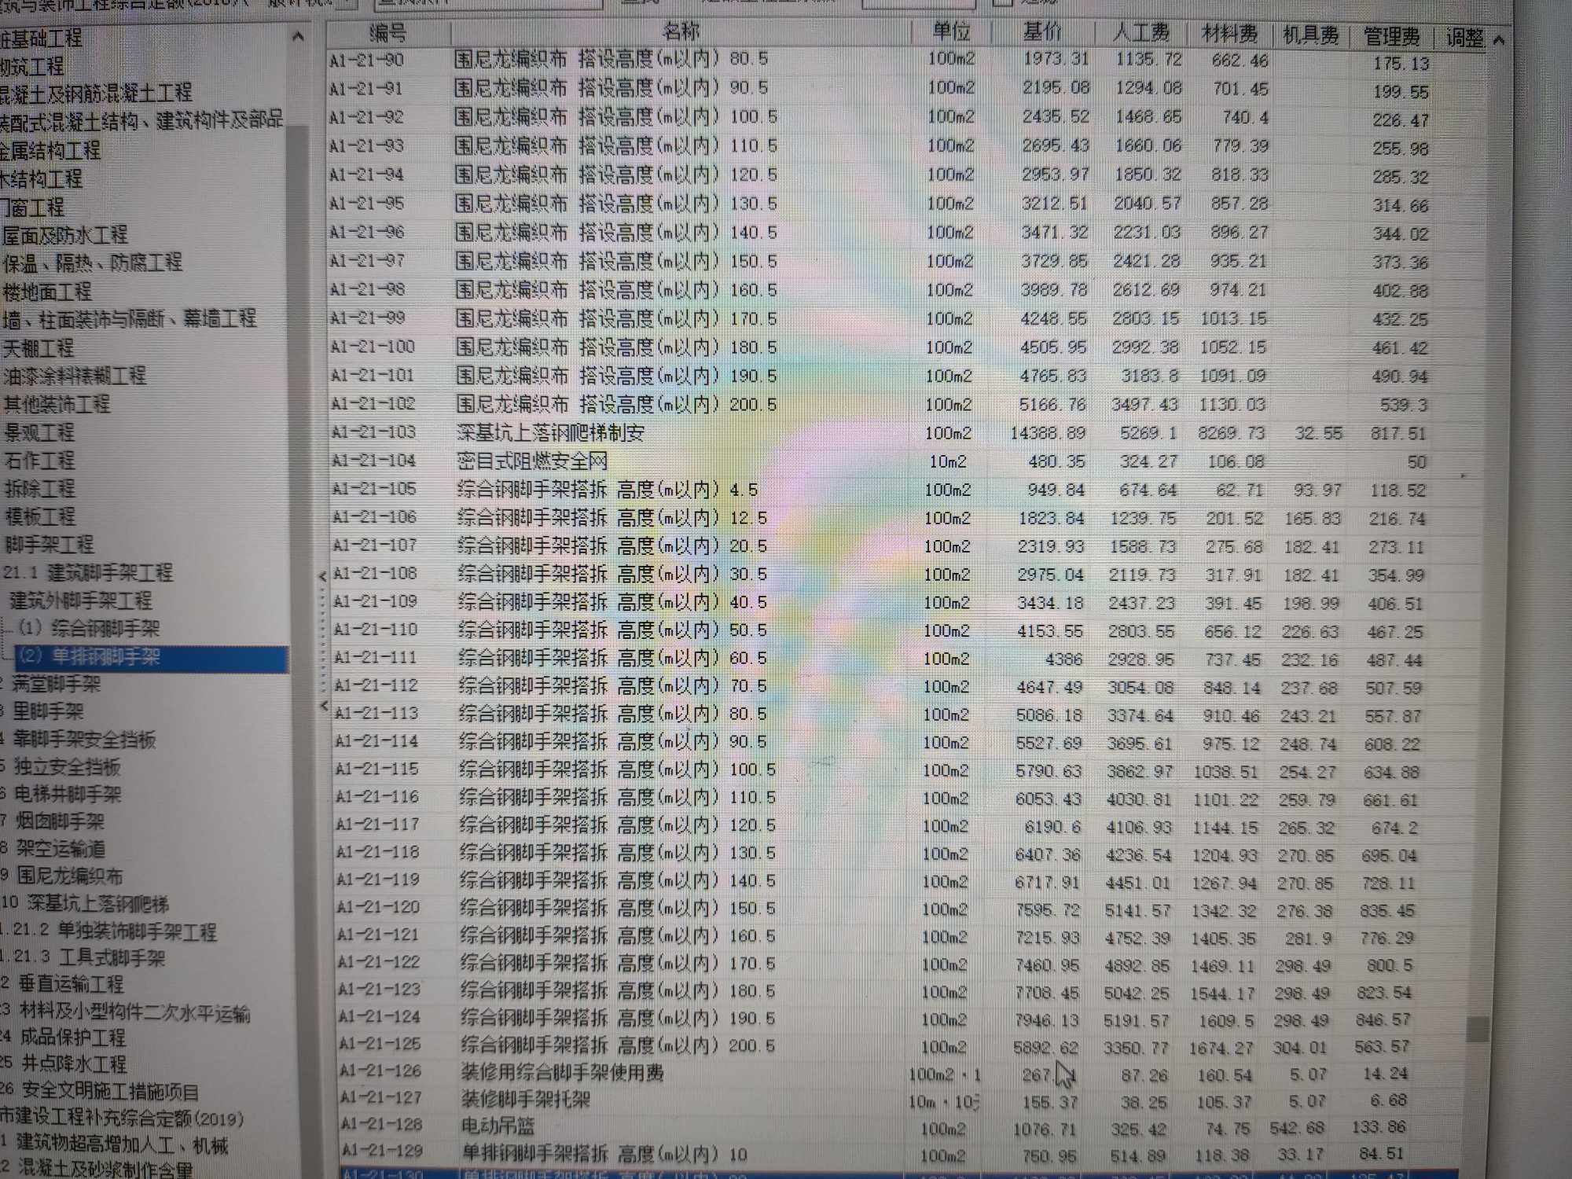Open 屋面及防水工程 category

tap(65, 235)
